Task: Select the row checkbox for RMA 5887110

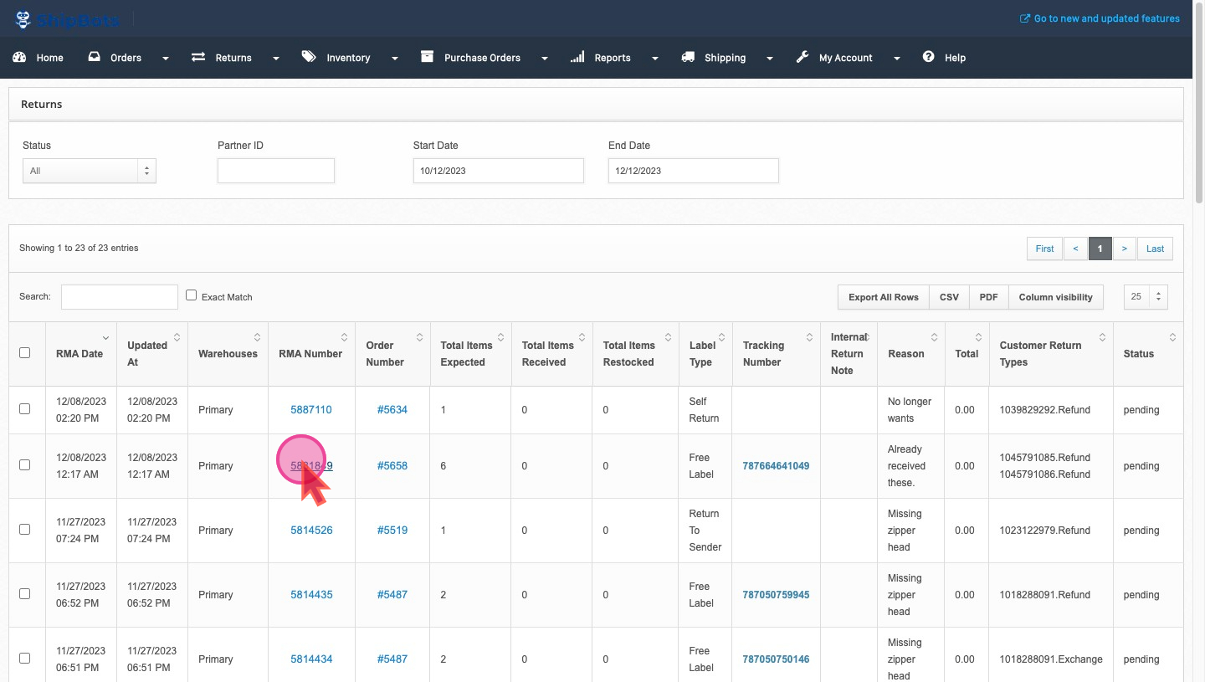Action: [24, 409]
